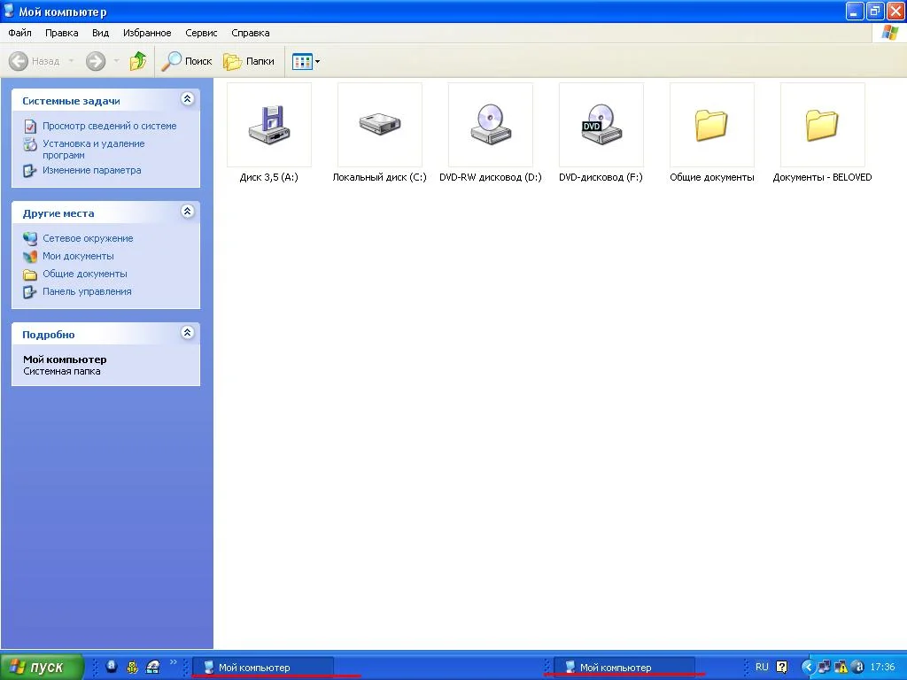Click the Назад back button

35,61
